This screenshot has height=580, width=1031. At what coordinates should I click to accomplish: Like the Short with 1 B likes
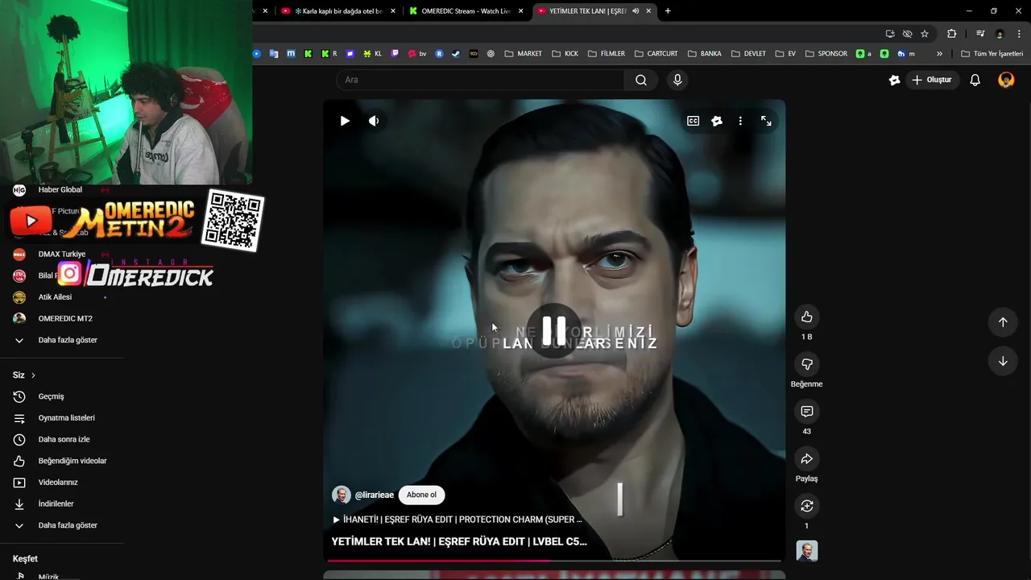click(806, 317)
